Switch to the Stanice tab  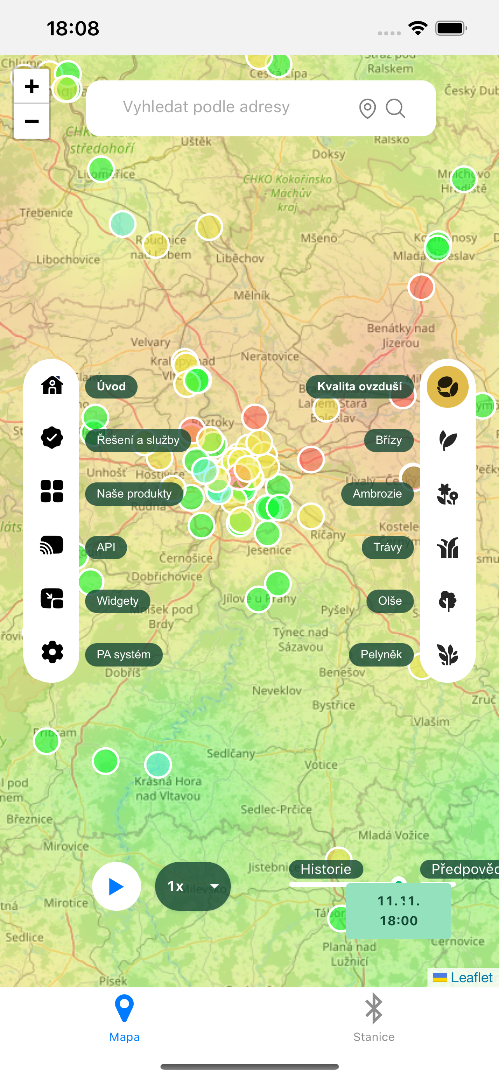coord(374,1018)
